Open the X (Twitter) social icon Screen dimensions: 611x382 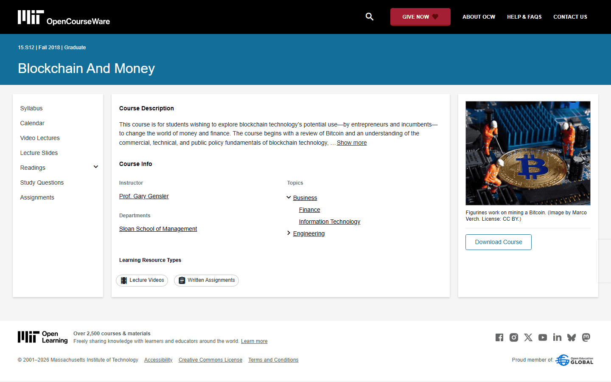[528, 337]
